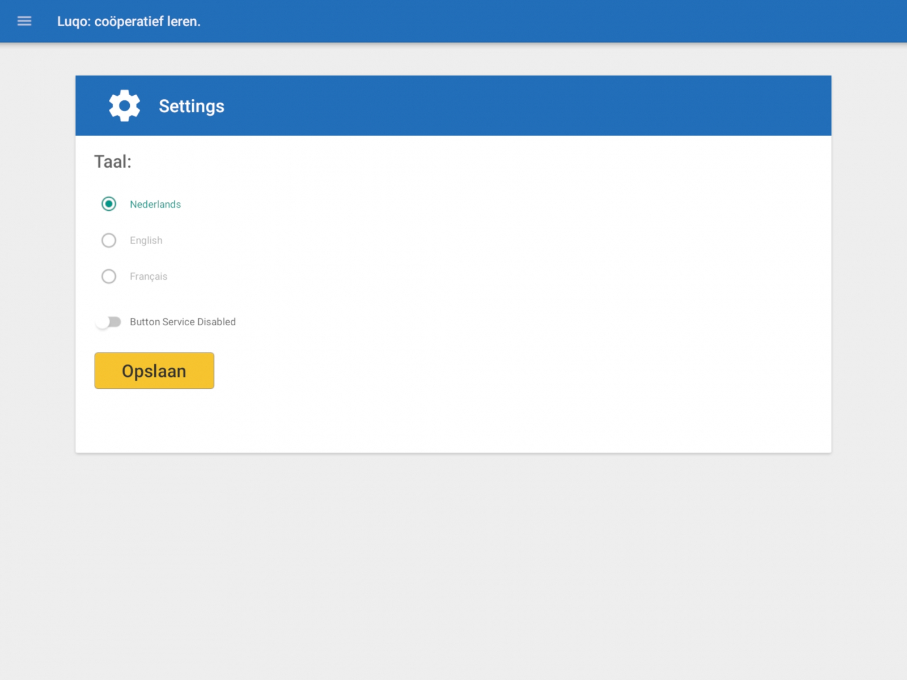The image size is (907, 680).
Task: Select the Nederlands radio button
Action: coord(109,204)
